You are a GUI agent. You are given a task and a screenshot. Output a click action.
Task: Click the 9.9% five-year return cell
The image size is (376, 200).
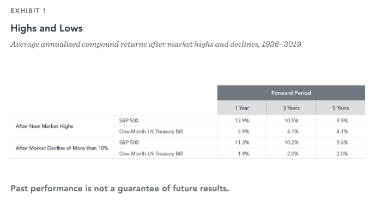click(342, 121)
